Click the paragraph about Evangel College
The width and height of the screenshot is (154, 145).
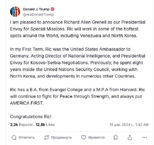click(77, 96)
